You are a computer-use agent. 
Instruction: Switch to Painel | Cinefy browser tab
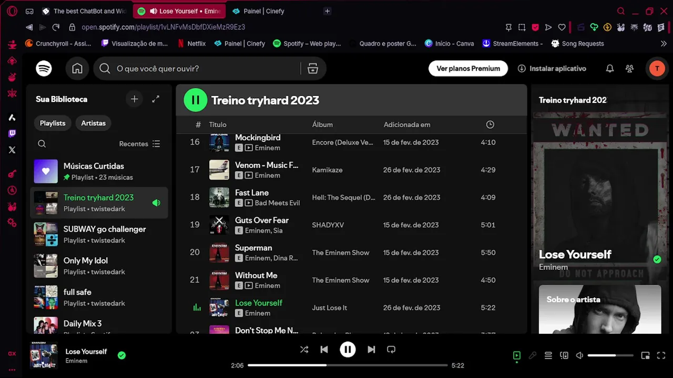tap(263, 11)
